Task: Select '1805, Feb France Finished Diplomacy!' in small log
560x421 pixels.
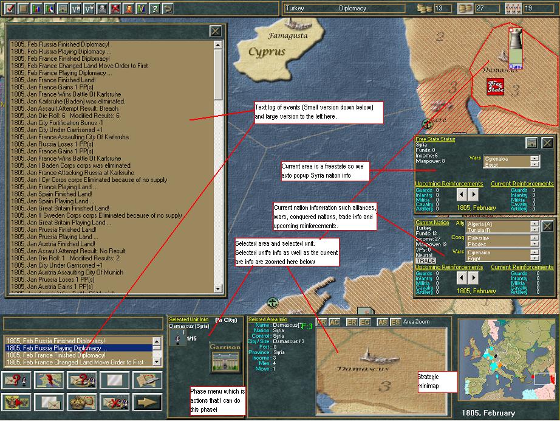Action: point(78,355)
